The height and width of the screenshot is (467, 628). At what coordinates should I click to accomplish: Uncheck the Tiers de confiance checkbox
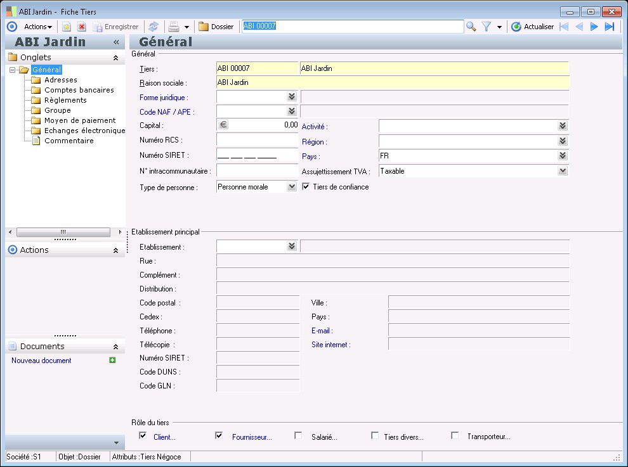click(306, 187)
